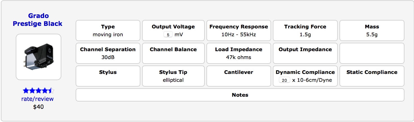Select the Channel Separation 30dB cell
This screenshot has width=414, height=122.
(108, 53)
